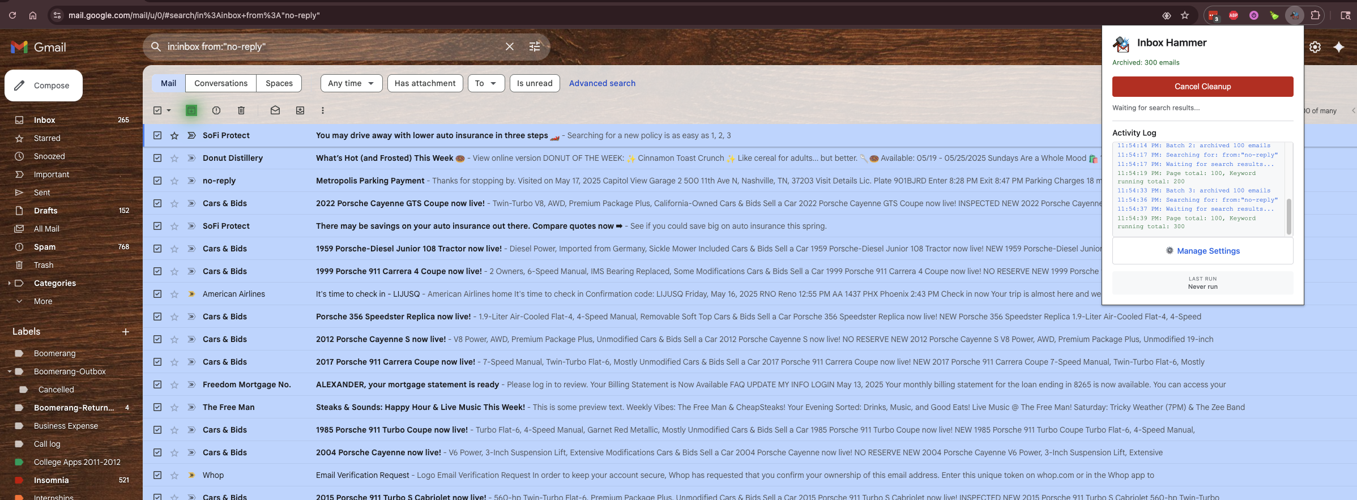Open the browser extensions puzzle icon
This screenshot has width=1357, height=500.
click(1316, 15)
